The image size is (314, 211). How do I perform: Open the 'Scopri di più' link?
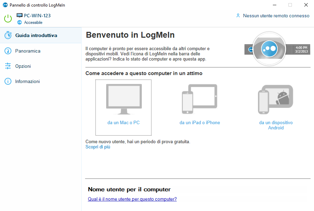(x=98, y=147)
